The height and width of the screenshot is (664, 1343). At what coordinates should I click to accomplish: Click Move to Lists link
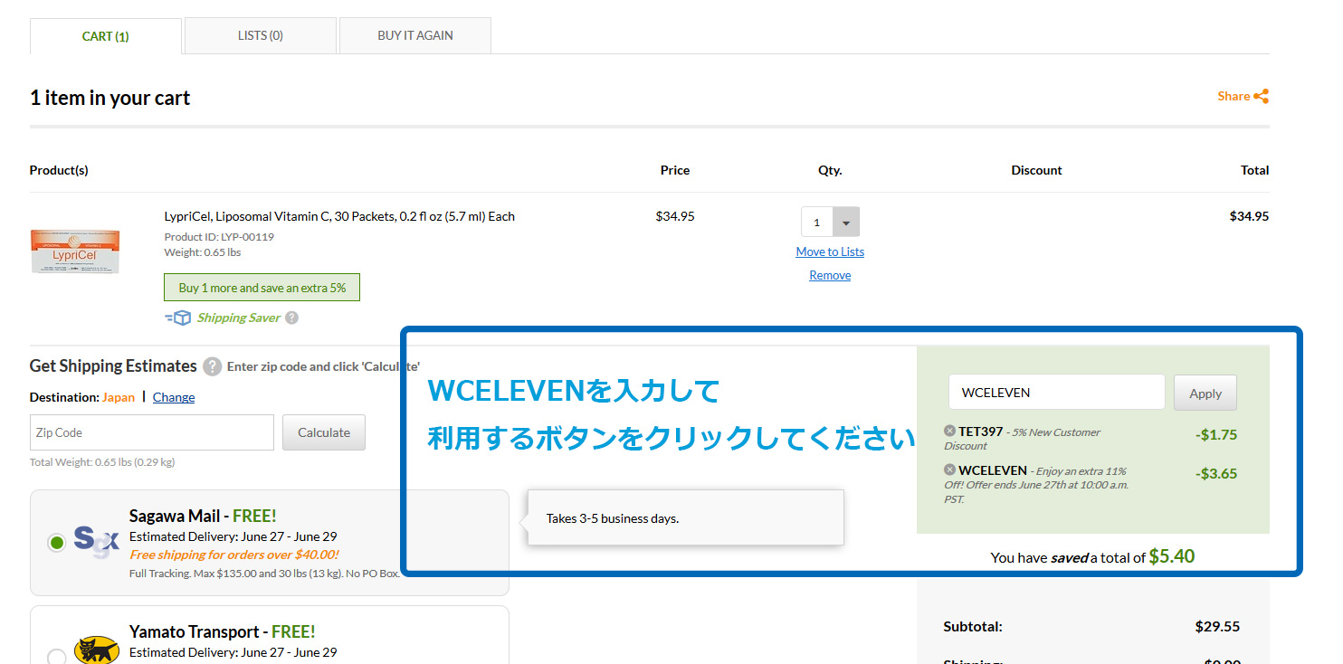click(830, 251)
